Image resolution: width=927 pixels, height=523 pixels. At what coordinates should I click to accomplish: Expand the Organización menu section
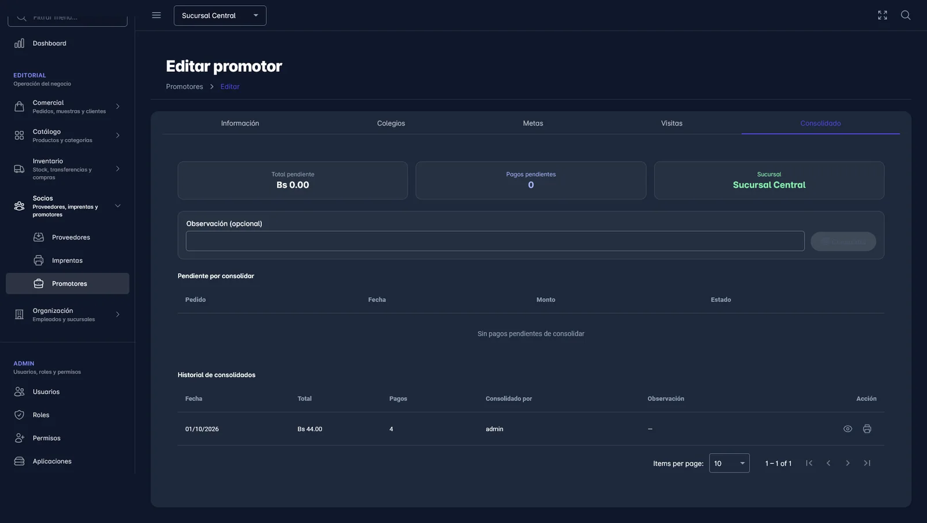[x=67, y=314]
